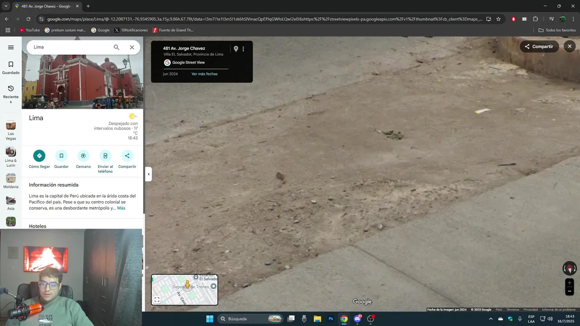This screenshot has width=580, height=326.
Task: Click the location pin icon in Street View card
Action: point(236,49)
